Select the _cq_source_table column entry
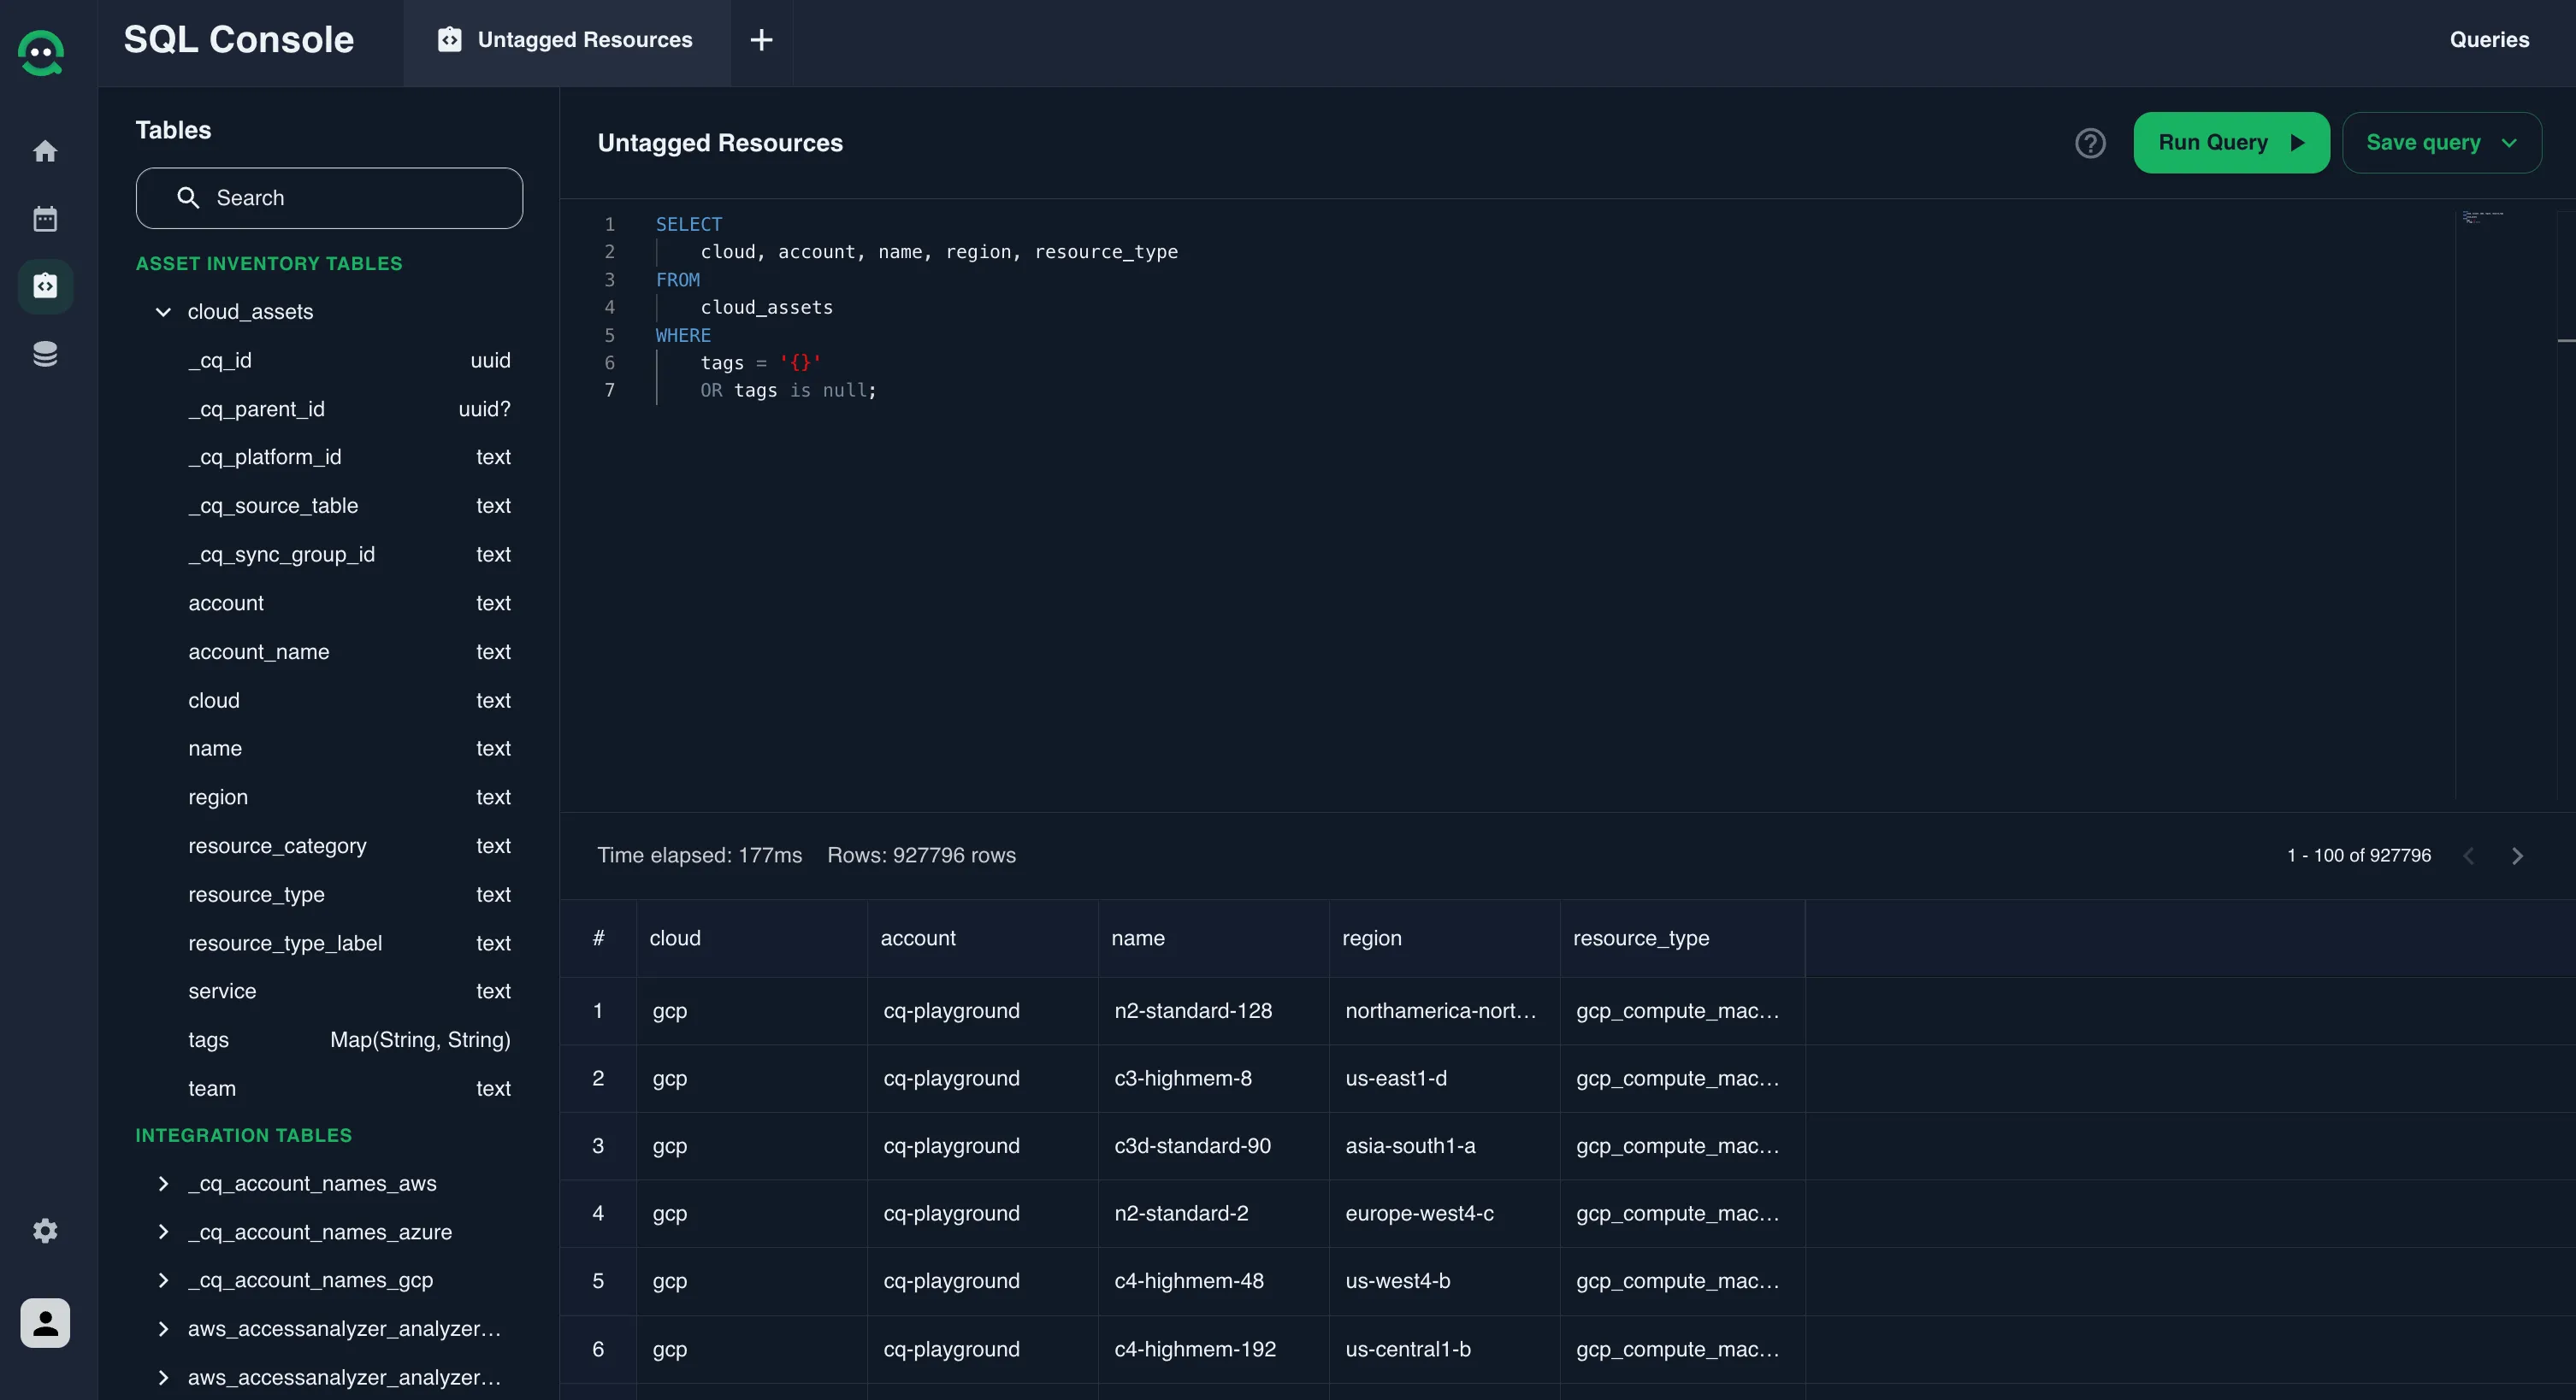 [x=349, y=506]
